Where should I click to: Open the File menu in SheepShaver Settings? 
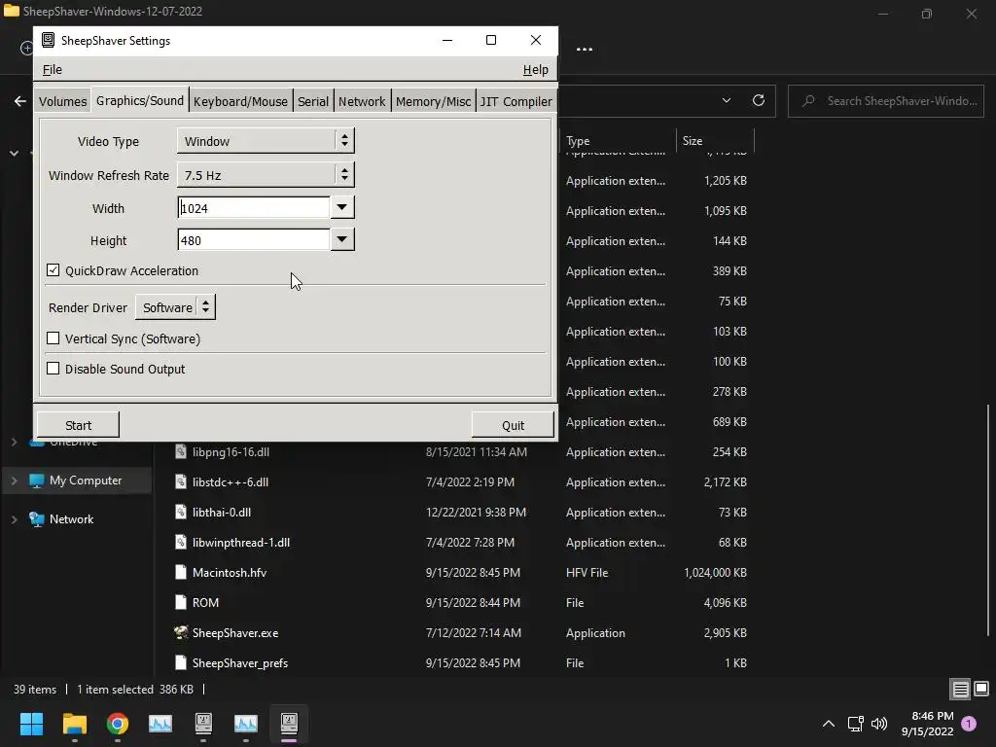click(x=53, y=70)
